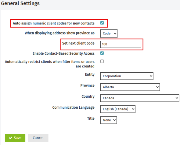Click the Entity dropdown chevron arrow
This screenshot has height=145, width=180.
click(151, 76)
